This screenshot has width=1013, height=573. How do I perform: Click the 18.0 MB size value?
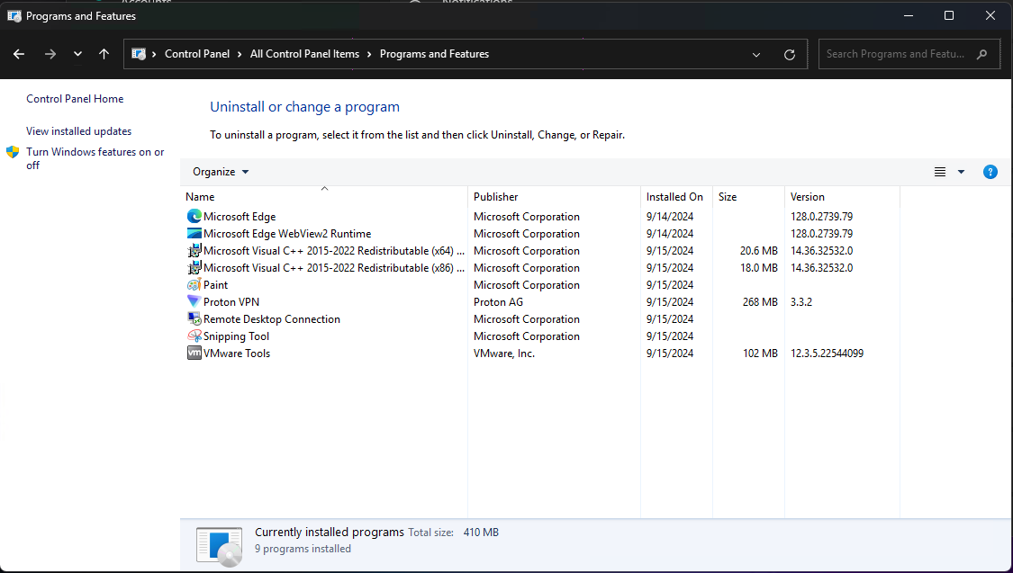click(759, 268)
